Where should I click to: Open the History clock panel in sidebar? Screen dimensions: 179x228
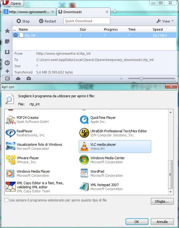pyautogui.click(x=7, y=63)
